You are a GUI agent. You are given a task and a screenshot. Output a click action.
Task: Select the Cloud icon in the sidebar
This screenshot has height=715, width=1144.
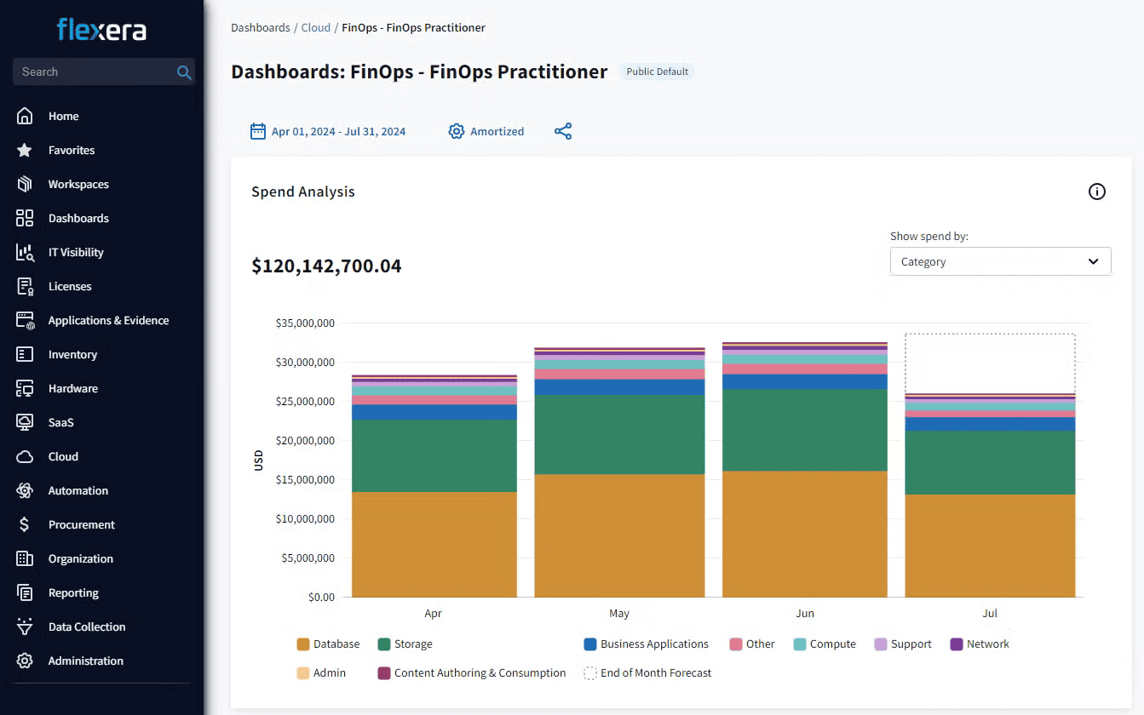coord(24,456)
